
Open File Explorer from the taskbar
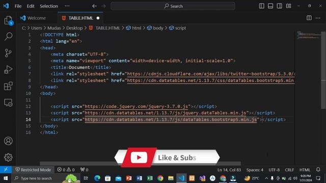[171, 178]
